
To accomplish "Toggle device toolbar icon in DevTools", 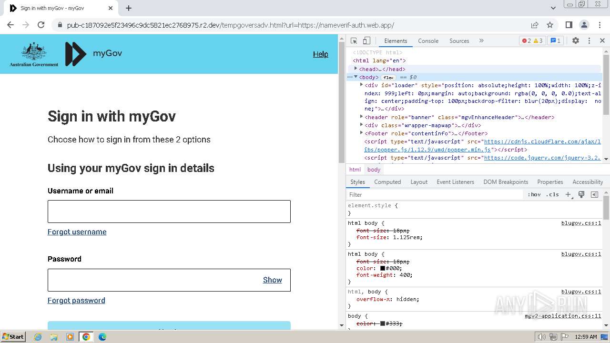I will pos(366,41).
